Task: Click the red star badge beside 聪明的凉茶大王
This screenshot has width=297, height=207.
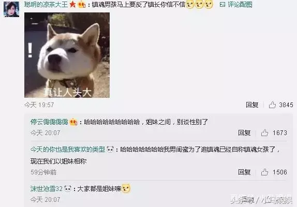Action: pyautogui.click(x=72, y=4)
